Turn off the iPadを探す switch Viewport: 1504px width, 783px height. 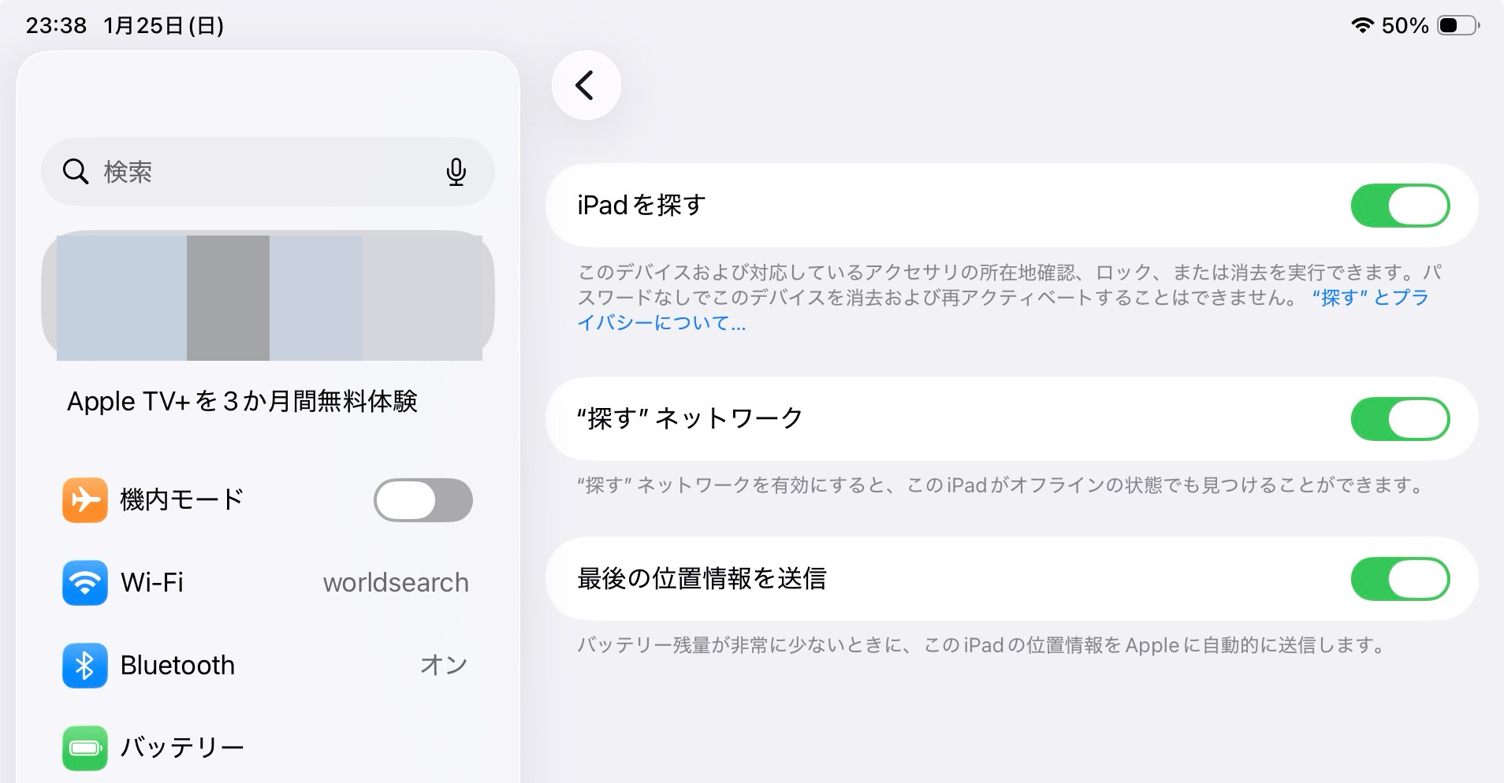coord(1400,206)
